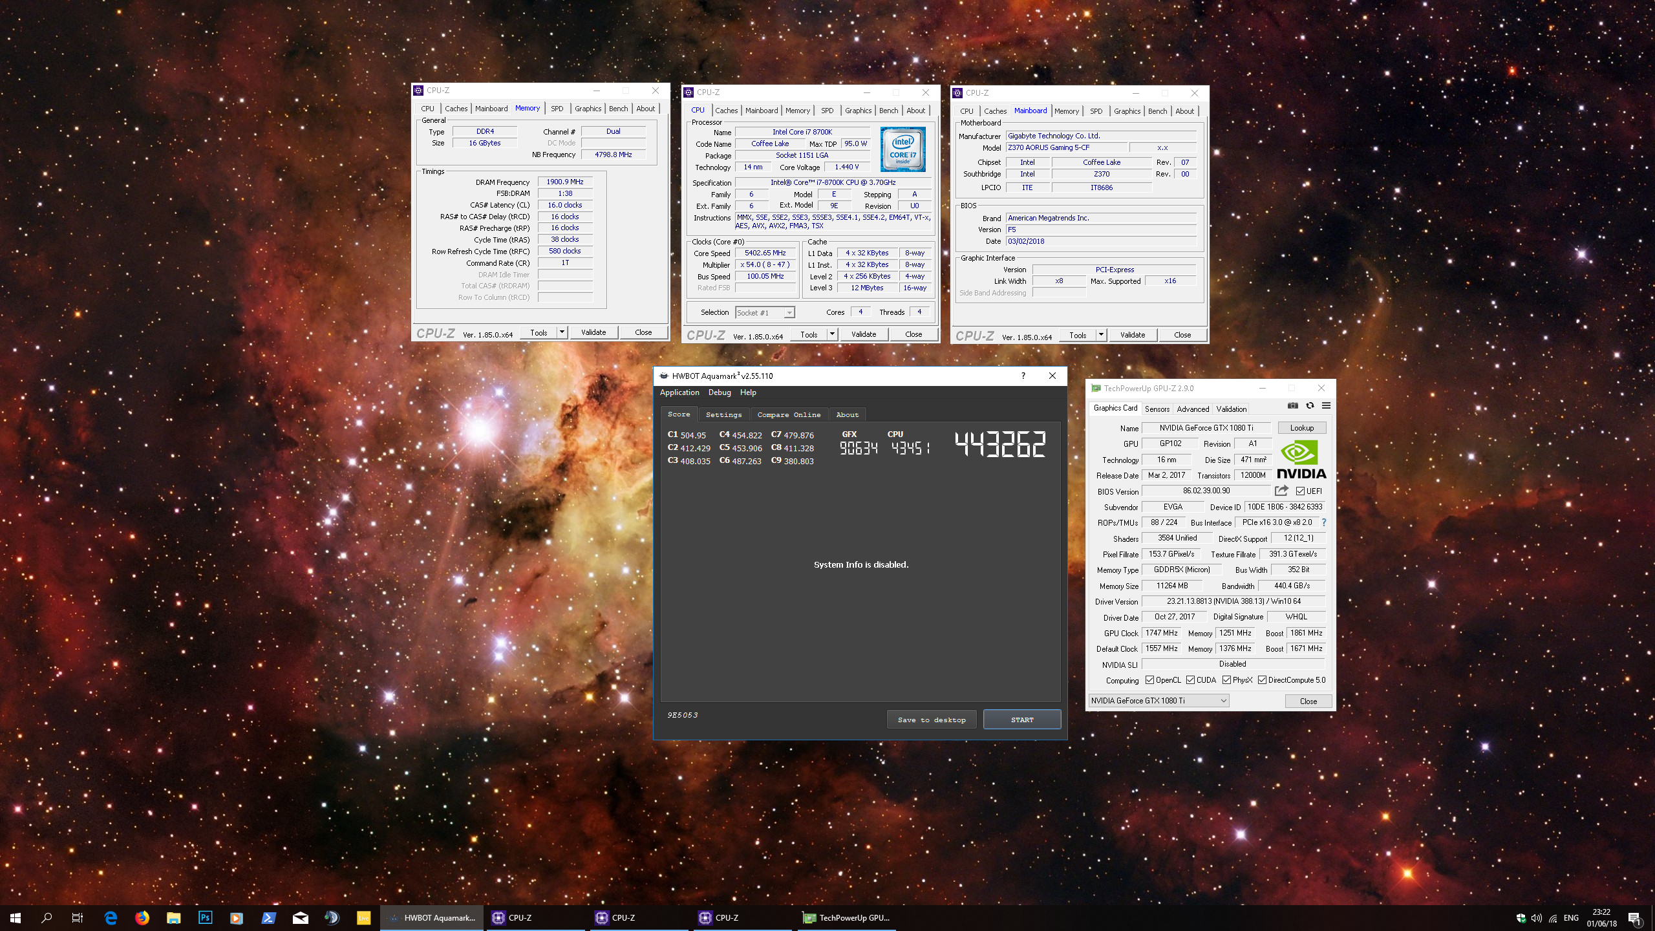Click the Close button in GPU-Z
The width and height of the screenshot is (1655, 931).
point(1308,701)
